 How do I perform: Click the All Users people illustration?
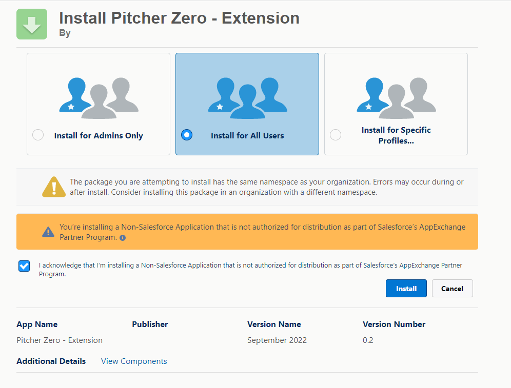(x=247, y=98)
